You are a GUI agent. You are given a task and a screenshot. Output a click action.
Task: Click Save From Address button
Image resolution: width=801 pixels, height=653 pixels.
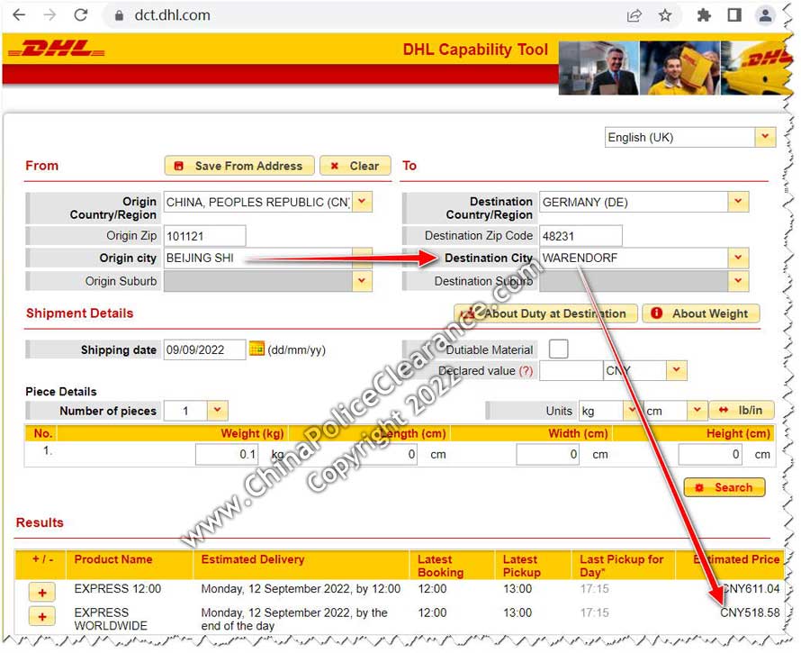coord(239,166)
